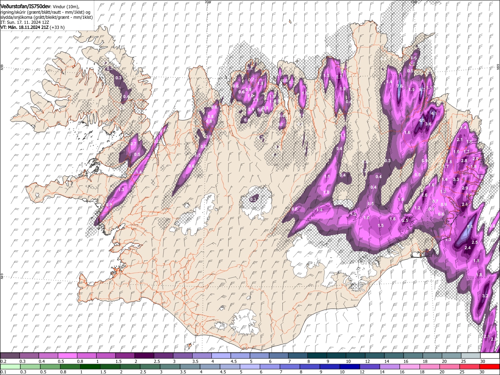
Task: Select the 'Vindur (10m)' text in header
Action: 66,6
